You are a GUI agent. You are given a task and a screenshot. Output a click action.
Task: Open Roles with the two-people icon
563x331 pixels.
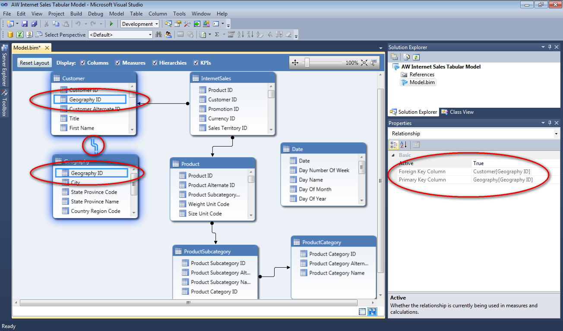168,34
